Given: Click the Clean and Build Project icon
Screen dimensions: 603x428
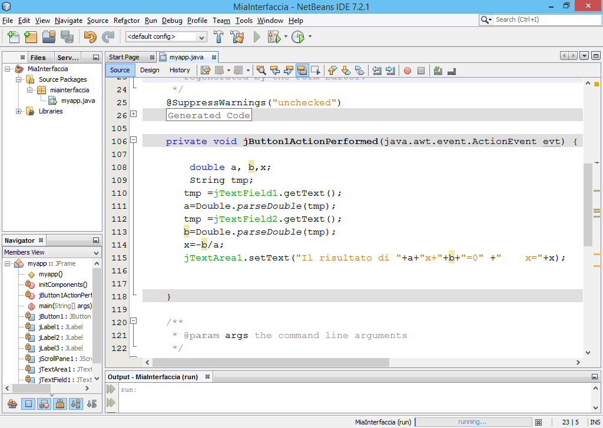Looking at the screenshot, I should (x=237, y=37).
